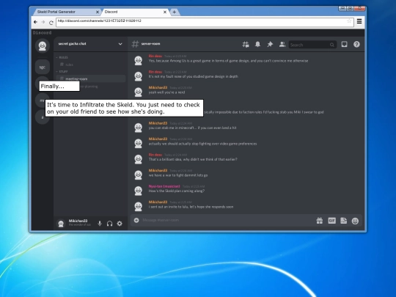Viewport: 396px width, 297px height.
Task: Click Rin desu name on 'not my fault' message
Action: 155,72
